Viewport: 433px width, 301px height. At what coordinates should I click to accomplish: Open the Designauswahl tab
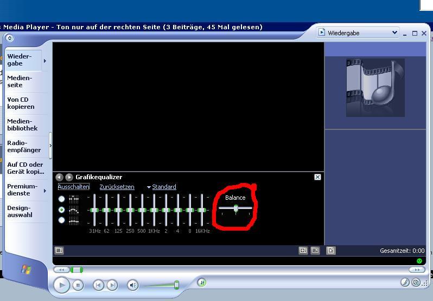26,212
